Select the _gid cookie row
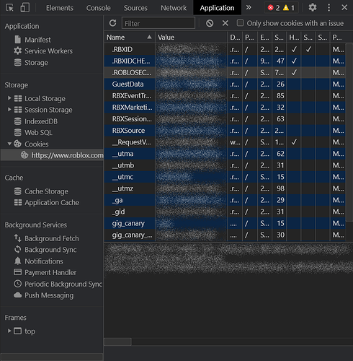This screenshot has width=353, height=361. coord(225,212)
